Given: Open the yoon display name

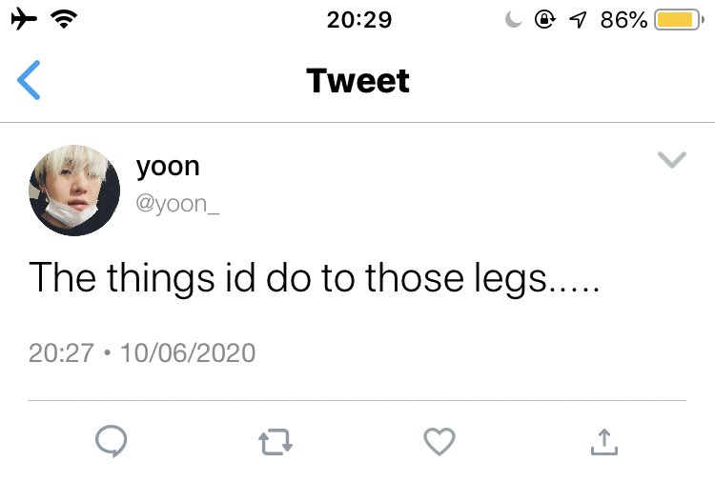Looking at the screenshot, I should [x=168, y=168].
